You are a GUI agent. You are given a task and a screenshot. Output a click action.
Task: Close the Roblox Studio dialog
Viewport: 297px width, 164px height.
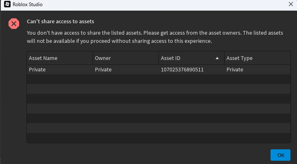291,4
